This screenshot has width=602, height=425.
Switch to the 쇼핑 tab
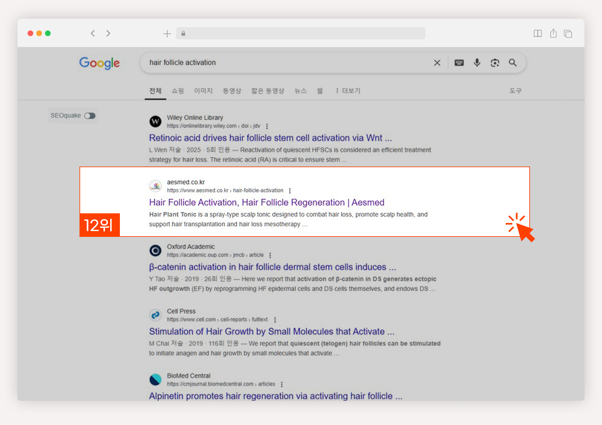(178, 91)
